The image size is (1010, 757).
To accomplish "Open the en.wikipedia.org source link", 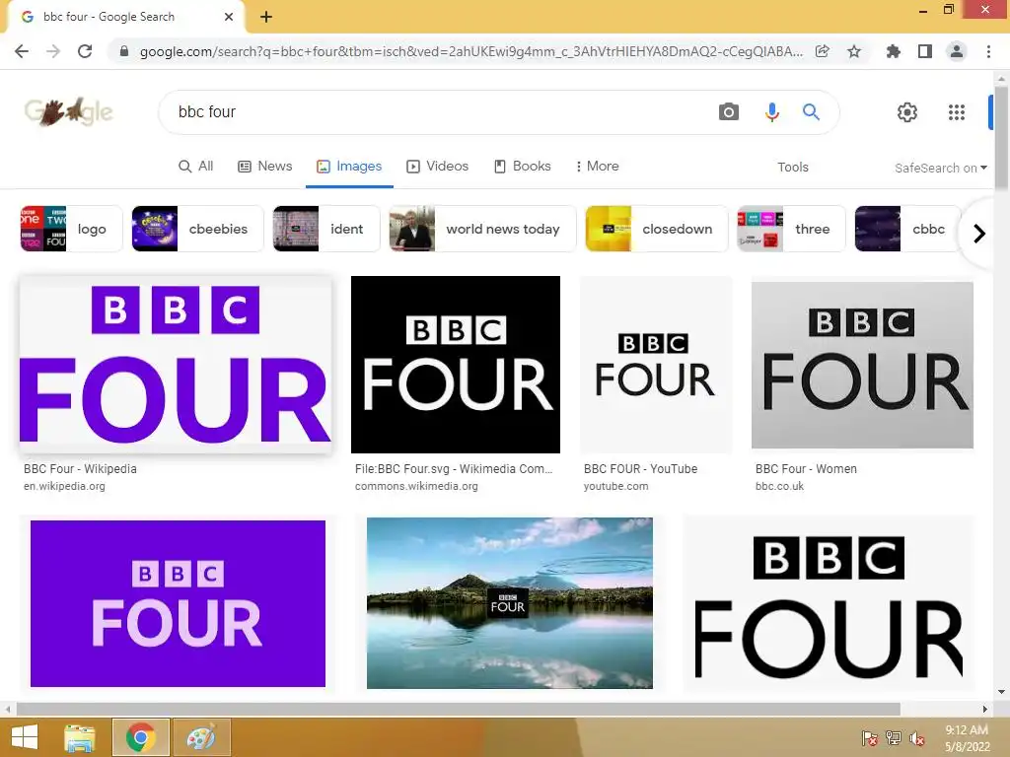I will (x=64, y=486).
